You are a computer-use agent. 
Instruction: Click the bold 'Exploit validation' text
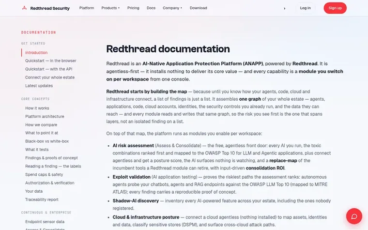tap(131, 177)
